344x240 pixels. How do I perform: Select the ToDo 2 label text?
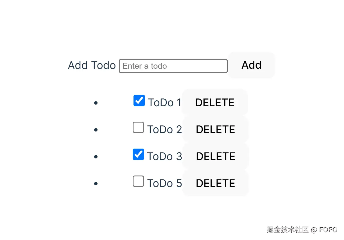165,129
